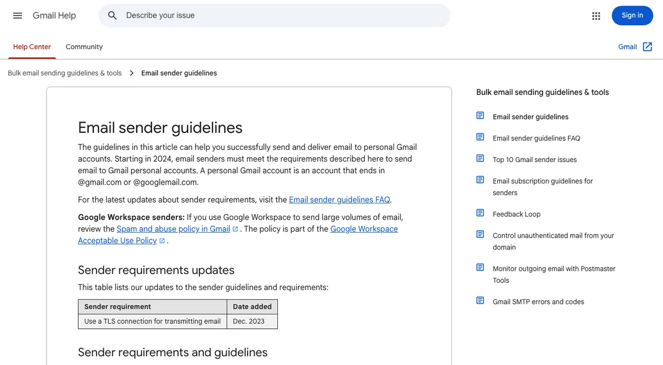Open the Spam and abuse policy in Gmail link
Screen dimensions: 663x365
pos(173,229)
